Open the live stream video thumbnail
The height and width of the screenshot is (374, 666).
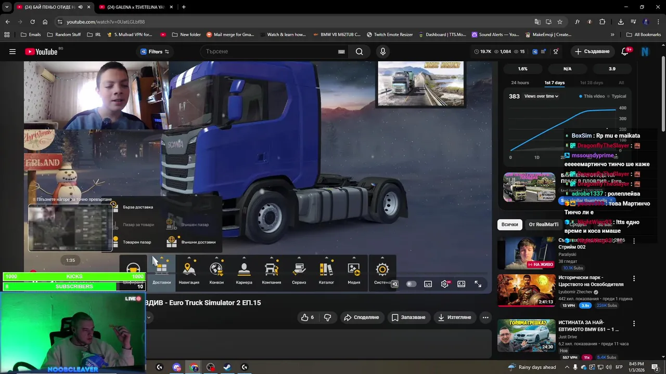tap(526, 253)
